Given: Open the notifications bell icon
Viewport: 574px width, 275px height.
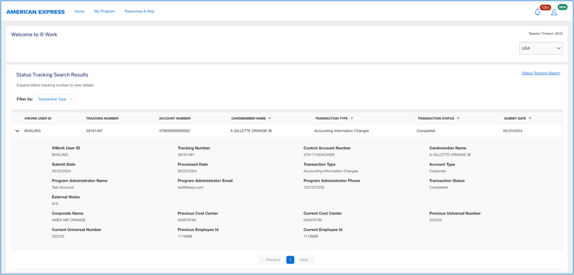Looking at the screenshot, I should tap(537, 12).
